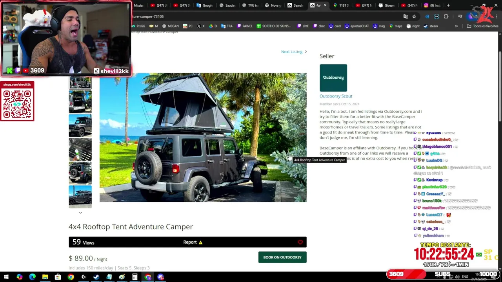
Task: Switch to the Giveaw tab
Action: [x=386, y=5]
